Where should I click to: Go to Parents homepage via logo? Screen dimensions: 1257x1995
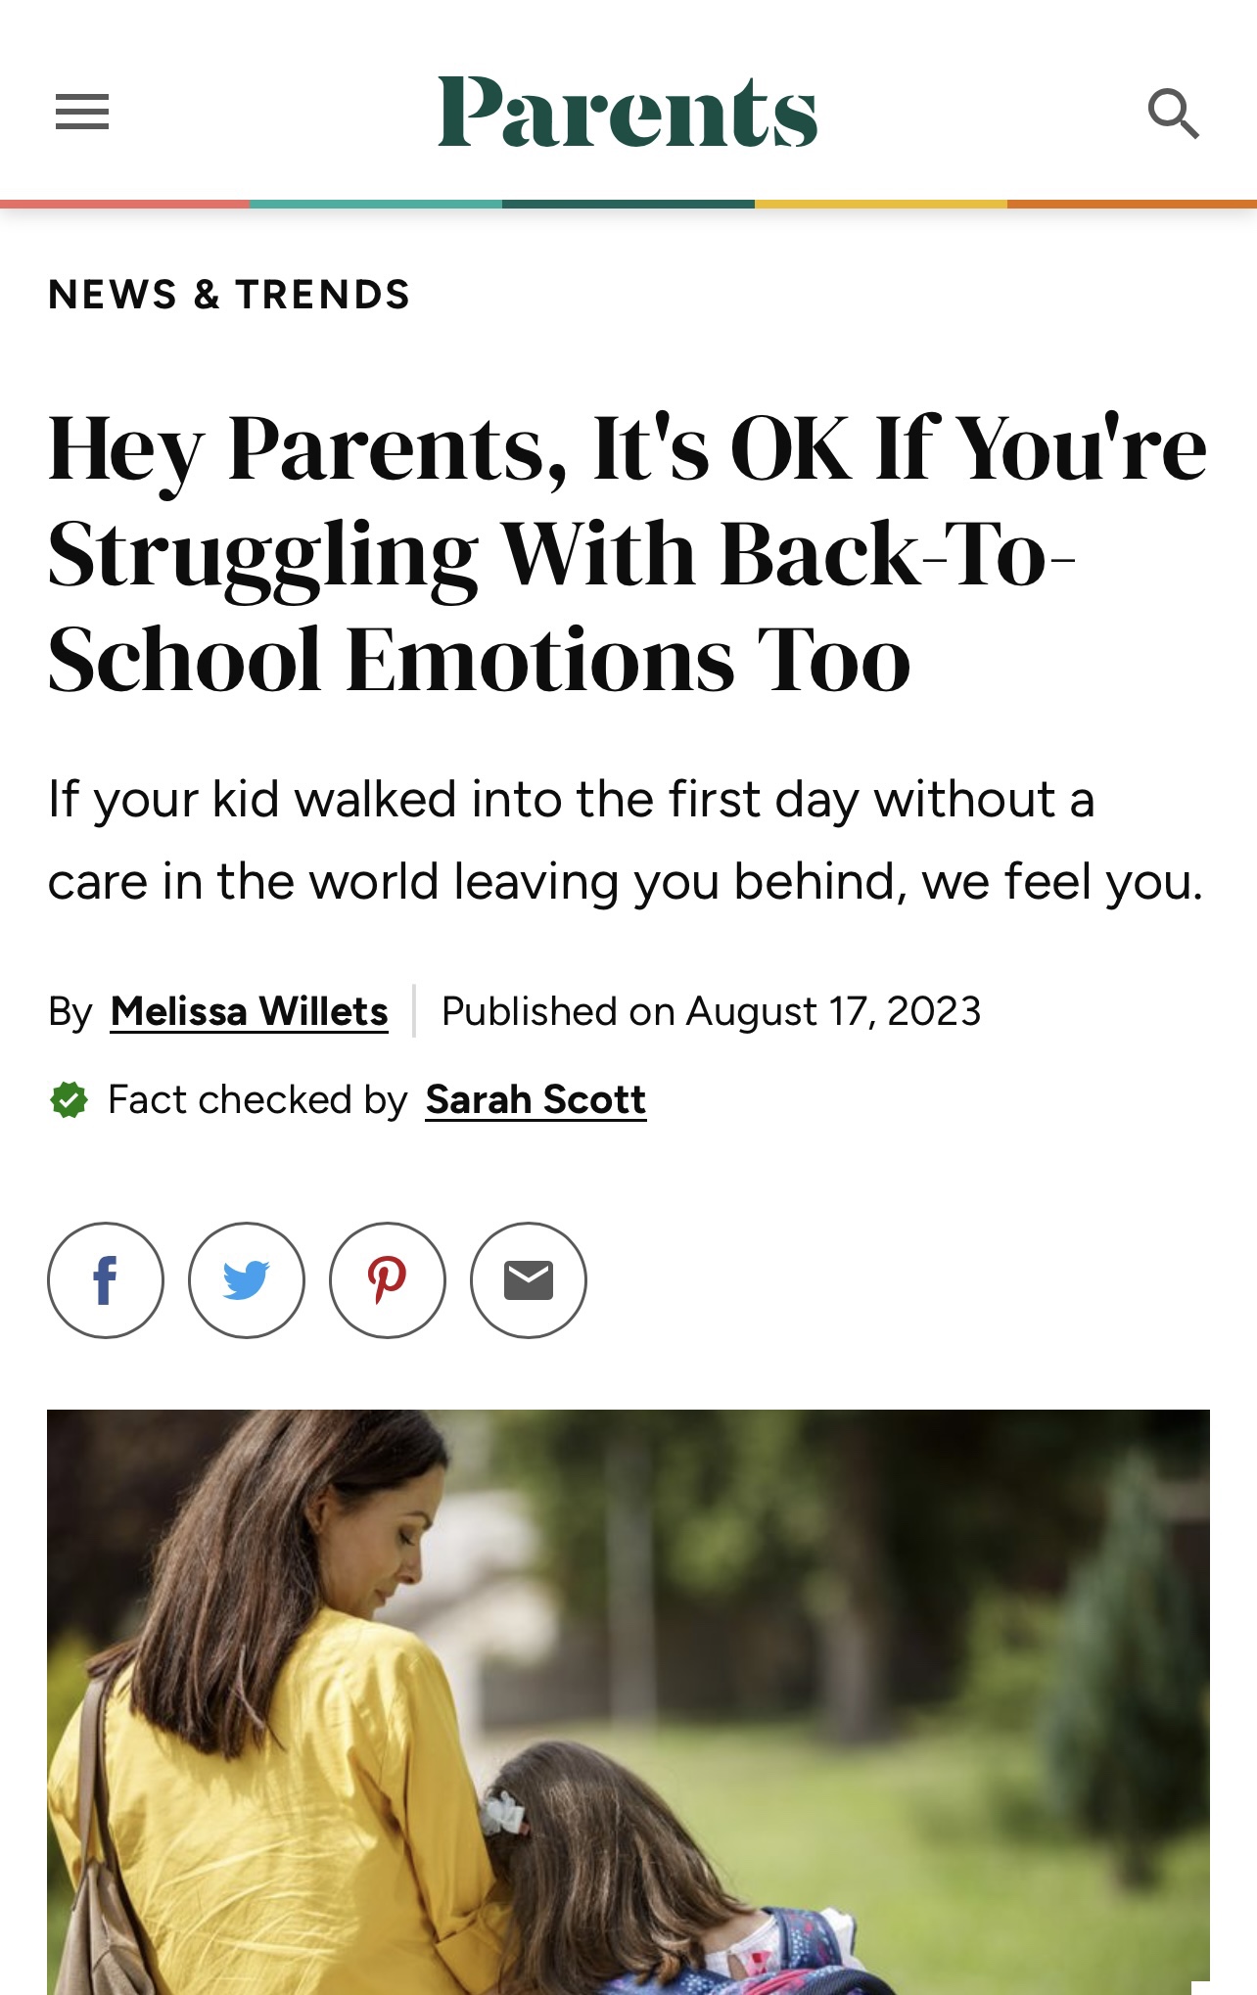pyautogui.click(x=628, y=112)
